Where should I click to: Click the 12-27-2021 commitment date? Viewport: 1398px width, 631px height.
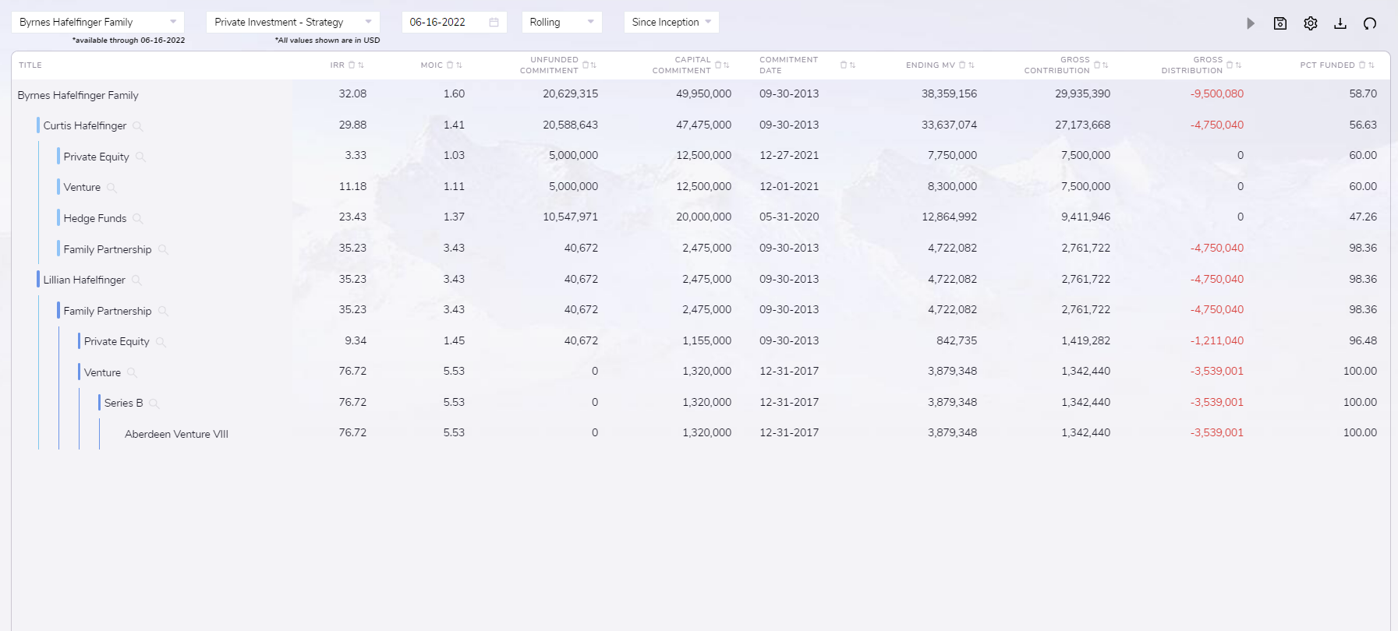pos(789,155)
